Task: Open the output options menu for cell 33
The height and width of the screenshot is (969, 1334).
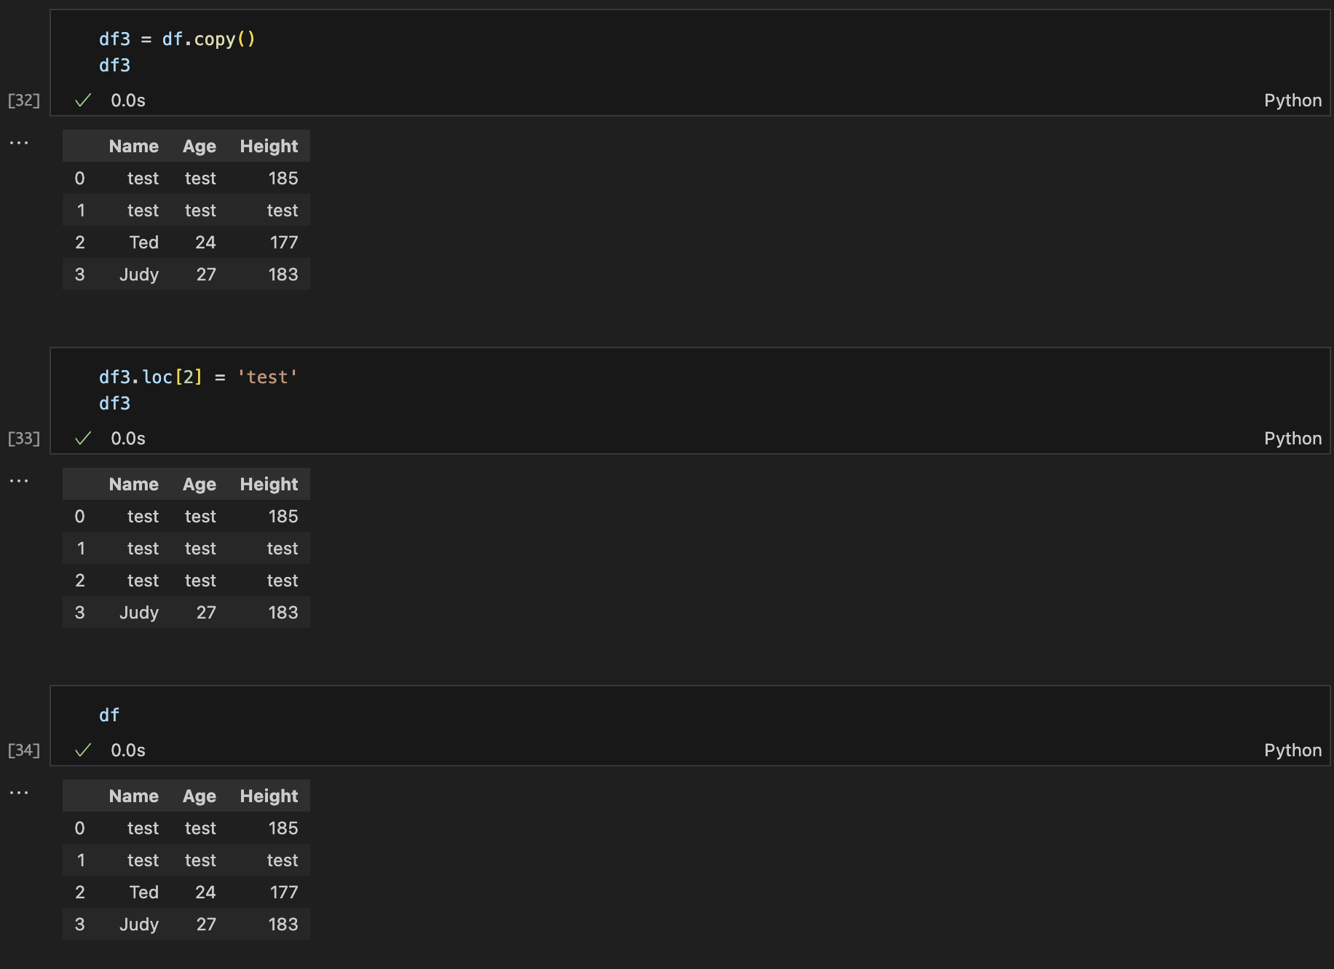Action: click(19, 479)
